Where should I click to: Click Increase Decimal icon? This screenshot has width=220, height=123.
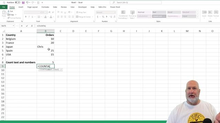tap(111, 17)
